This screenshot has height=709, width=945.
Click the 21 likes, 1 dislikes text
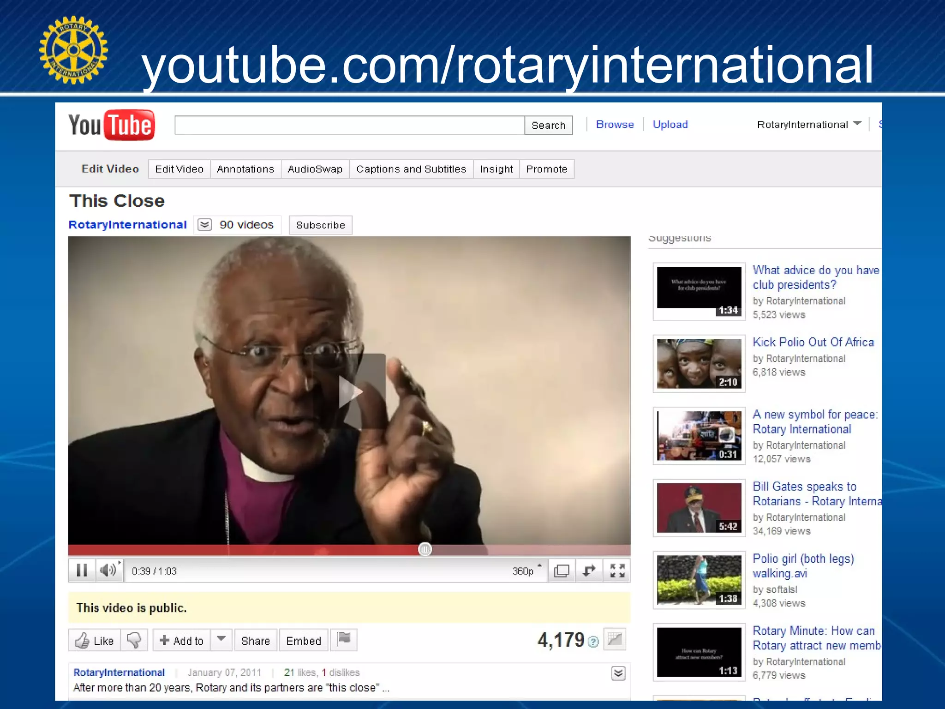[x=322, y=672]
